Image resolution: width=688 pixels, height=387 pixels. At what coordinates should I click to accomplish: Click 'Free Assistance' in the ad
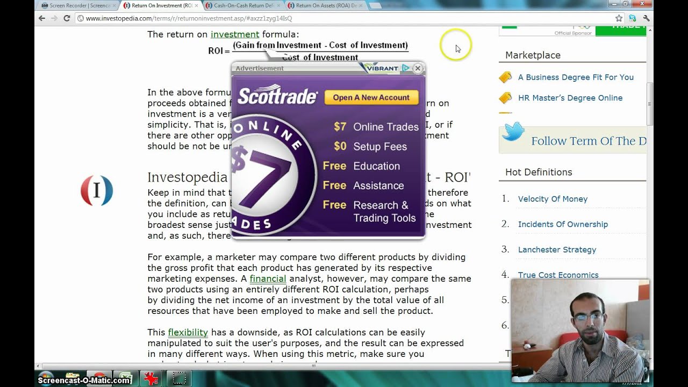tap(363, 185)
